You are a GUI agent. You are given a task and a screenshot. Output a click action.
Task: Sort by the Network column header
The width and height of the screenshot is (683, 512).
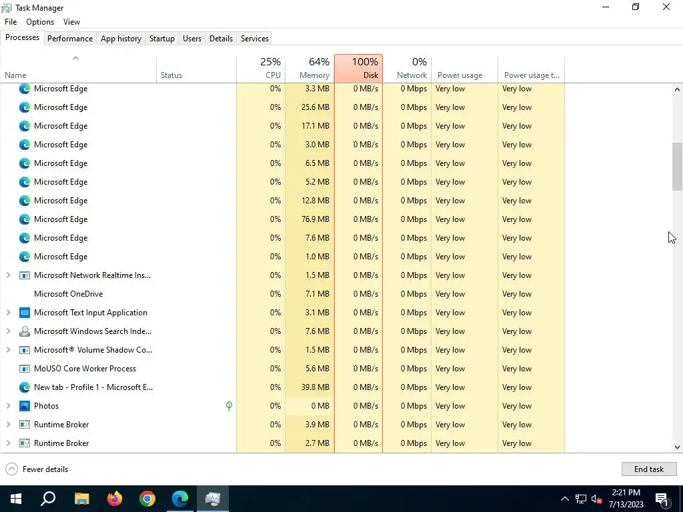408,69
